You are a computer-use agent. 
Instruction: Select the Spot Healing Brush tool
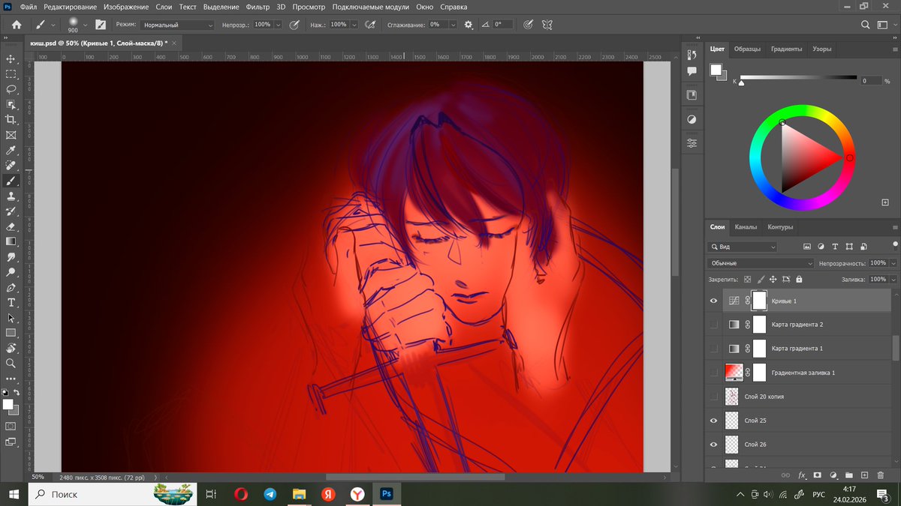(11, 166)
